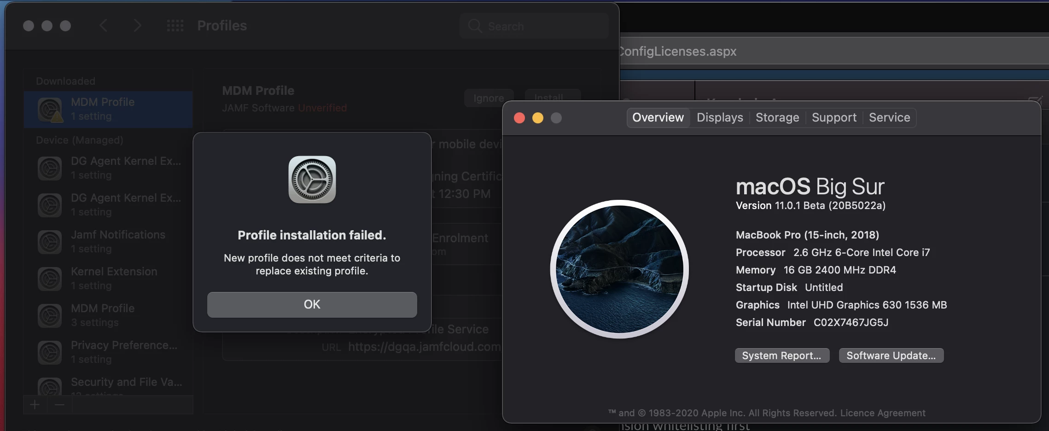Screen dimensions: 1049x431
Task: Switch to the Support tab
Action: pos(834,117)
